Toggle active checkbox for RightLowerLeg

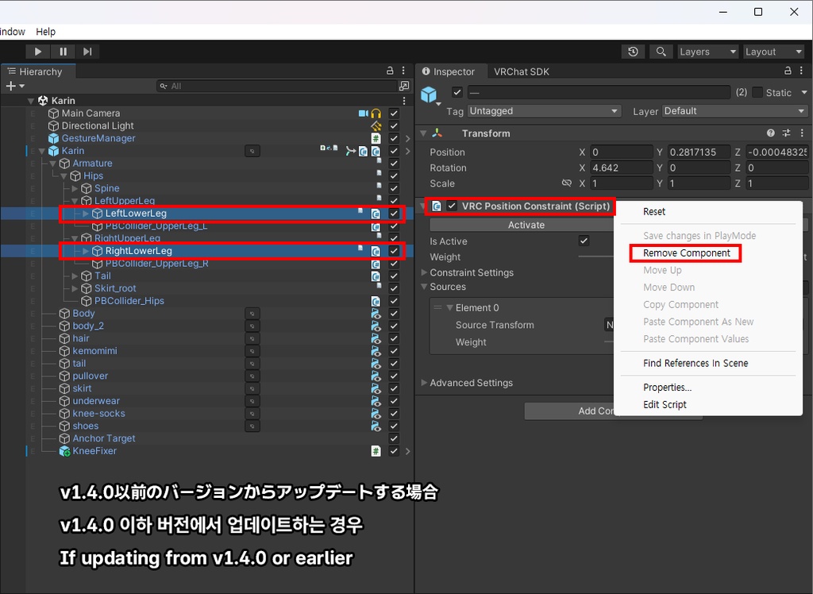[394, 251]
